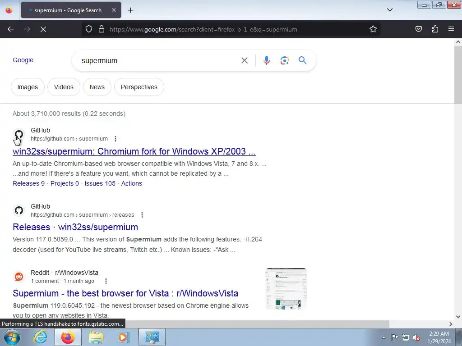462x346 pixels.
Task: Open the Actions sitelink
Action: click(131, 183)
